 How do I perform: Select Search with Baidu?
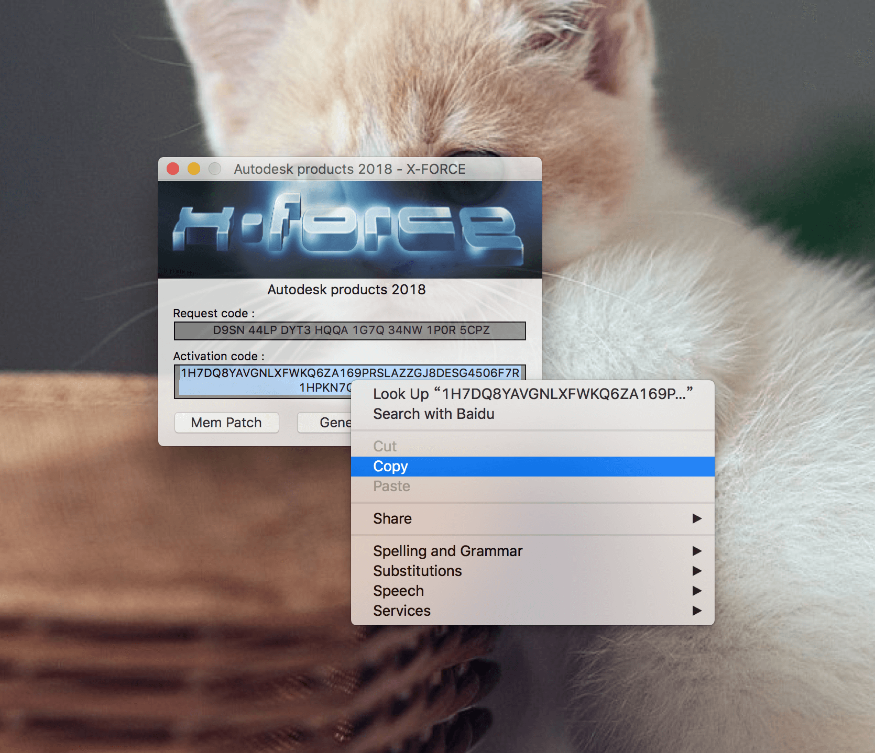[x=532, y=414]
